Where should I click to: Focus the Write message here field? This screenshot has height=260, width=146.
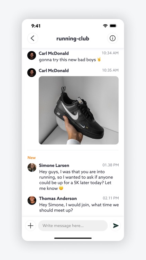pos(73,226)
